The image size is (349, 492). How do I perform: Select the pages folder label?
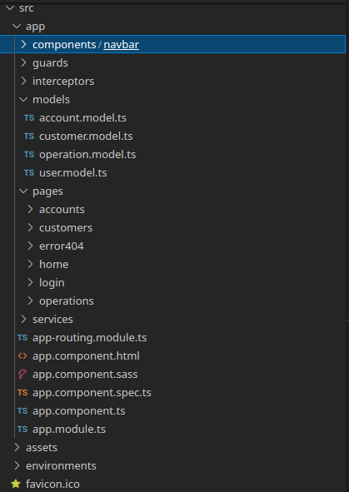[x=47, y=191]
